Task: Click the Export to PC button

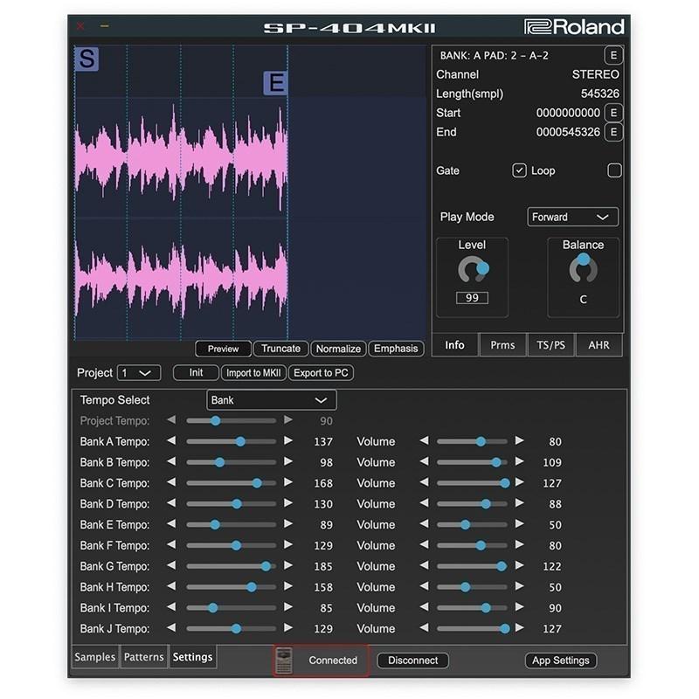Action: point(321,372)
